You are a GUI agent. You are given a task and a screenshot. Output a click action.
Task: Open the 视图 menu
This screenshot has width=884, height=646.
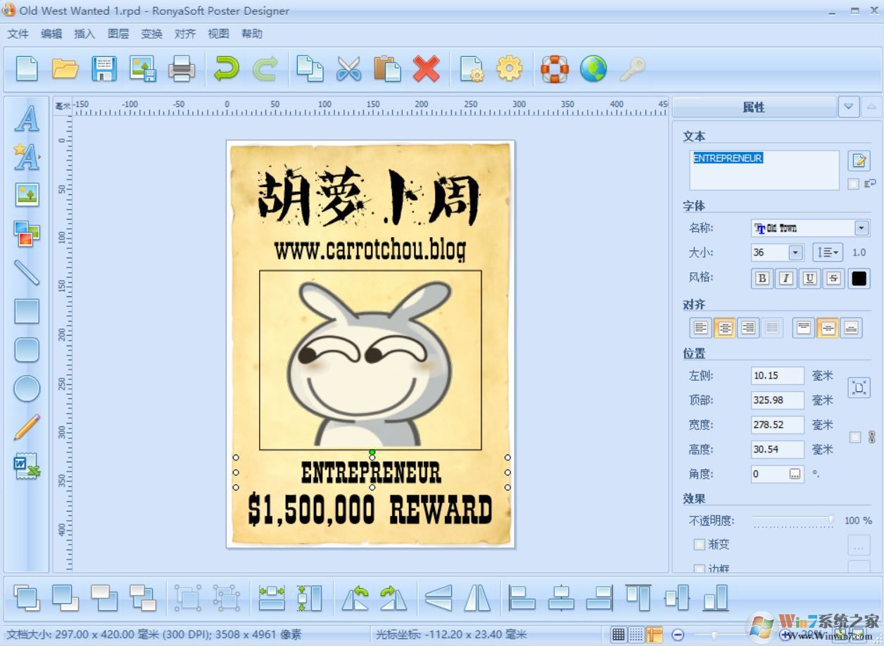(x=218, y=33)
